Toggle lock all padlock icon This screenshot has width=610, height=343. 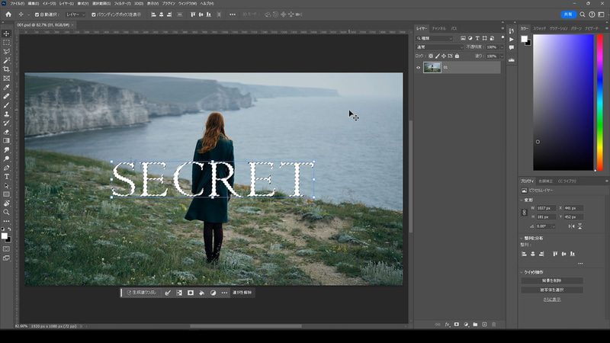[x=457, y=56]
